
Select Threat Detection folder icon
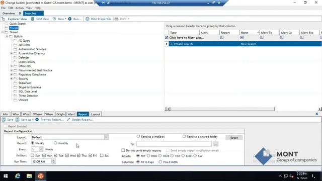click(x=16, y=96)
